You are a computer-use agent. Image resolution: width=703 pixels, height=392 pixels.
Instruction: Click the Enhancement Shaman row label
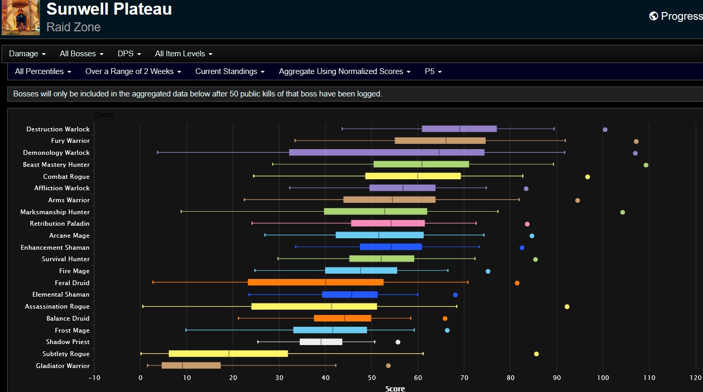55,248
